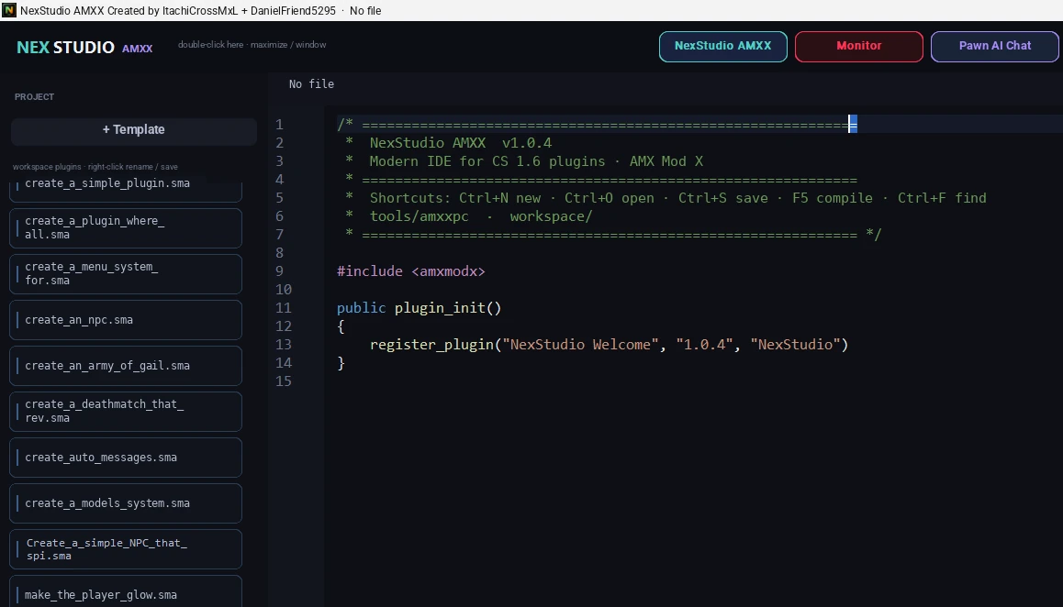Click line number 11 in gutter
Image resolution: width=1063 pixels, height=607 pixels.
point(284,307)
